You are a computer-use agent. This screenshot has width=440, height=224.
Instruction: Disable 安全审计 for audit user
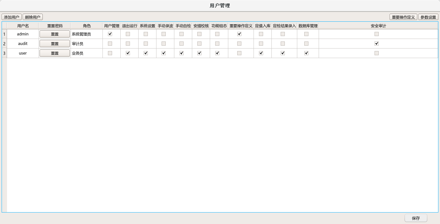(x=377, y=44)
